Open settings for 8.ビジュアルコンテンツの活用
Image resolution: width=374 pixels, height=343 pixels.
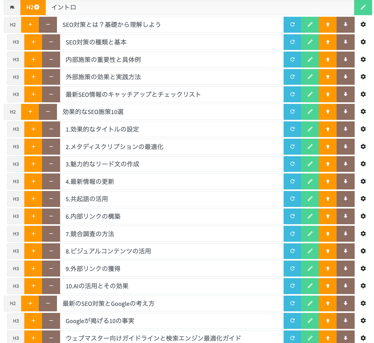pos(363,251)
